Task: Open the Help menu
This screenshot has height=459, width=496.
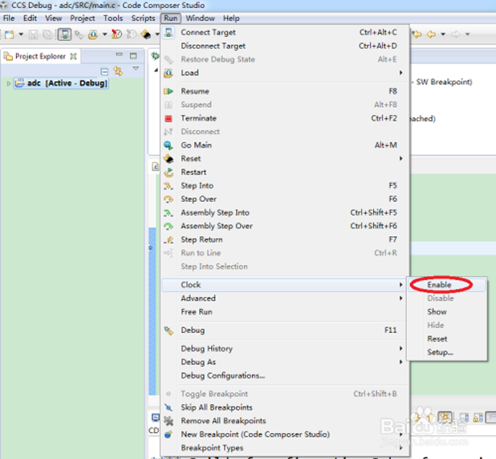Action: [231, 18]
